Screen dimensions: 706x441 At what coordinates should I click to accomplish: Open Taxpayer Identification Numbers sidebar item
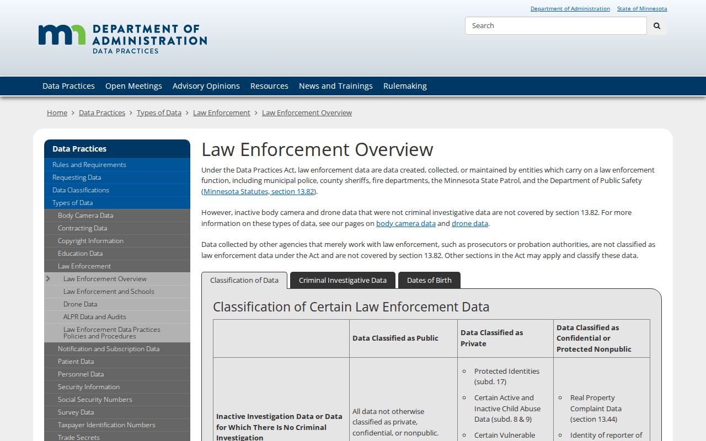pyautogui.click(x=117, y=425)
